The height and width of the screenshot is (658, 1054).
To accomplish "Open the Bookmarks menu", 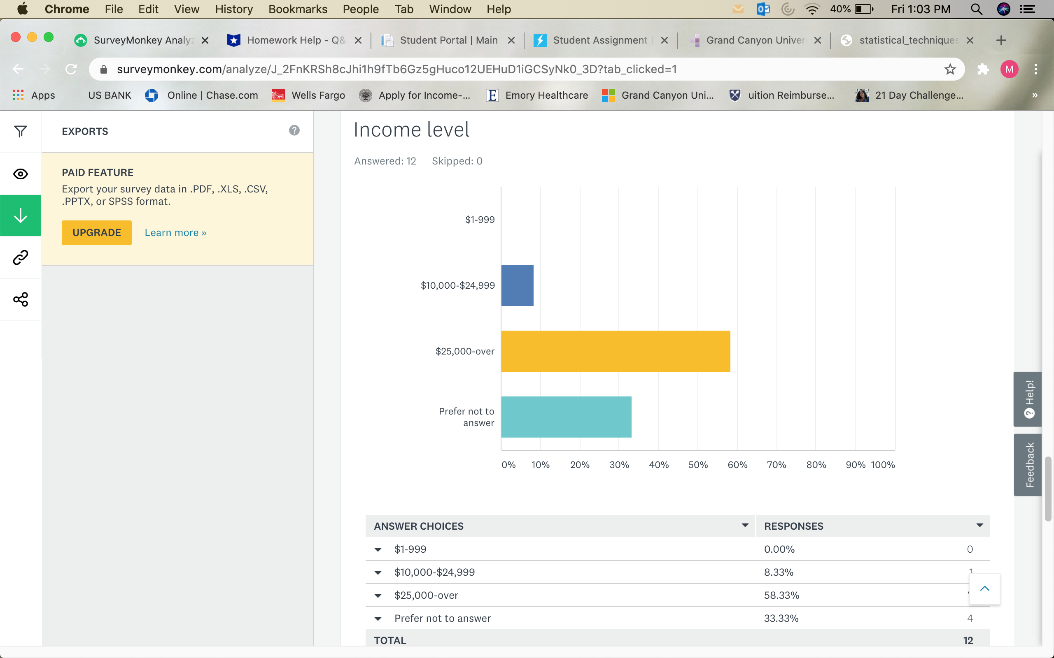I will 298,9.
